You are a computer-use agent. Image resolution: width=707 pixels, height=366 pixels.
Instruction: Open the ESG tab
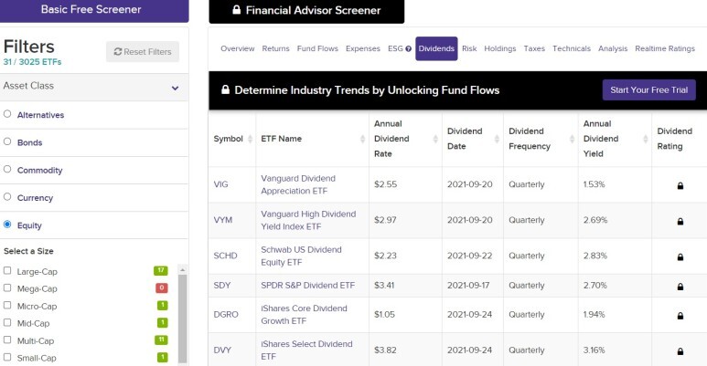coord(395,48)
